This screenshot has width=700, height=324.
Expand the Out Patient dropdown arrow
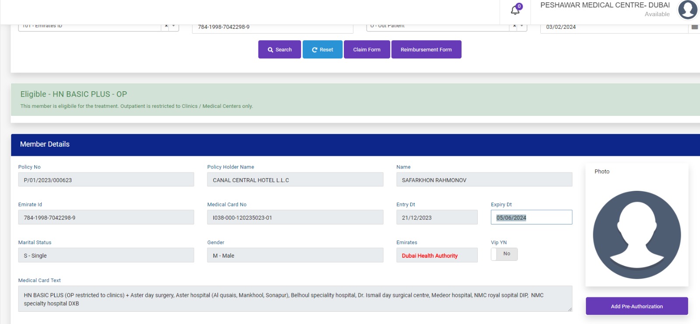click(x=521, y=26)
